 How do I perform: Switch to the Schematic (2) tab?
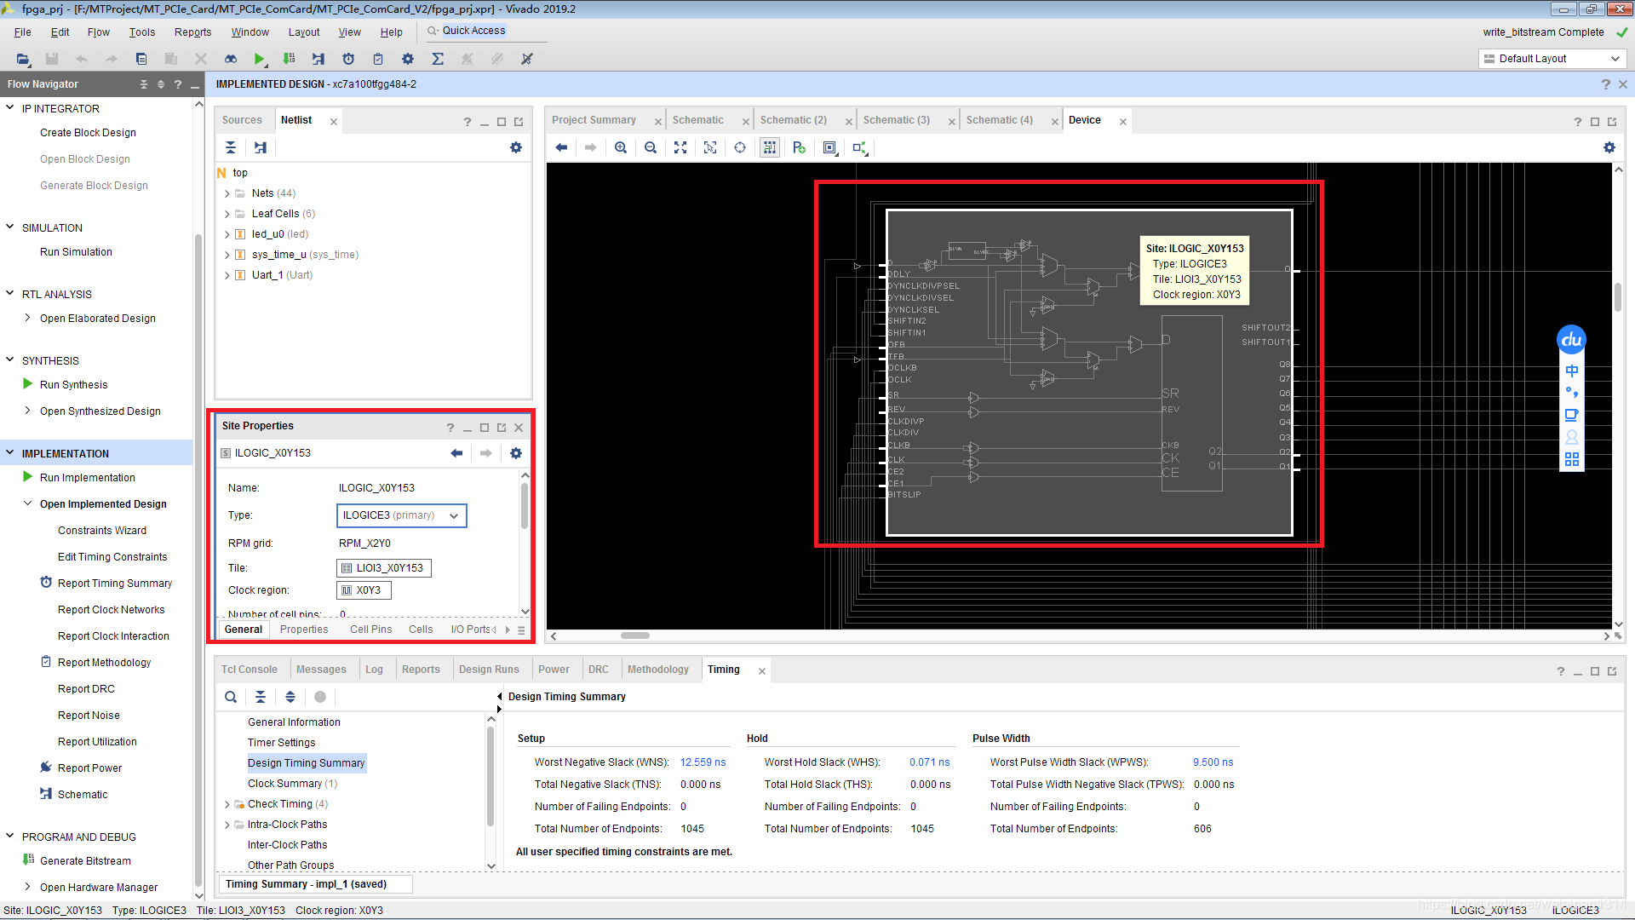click(x=793, y=119)
